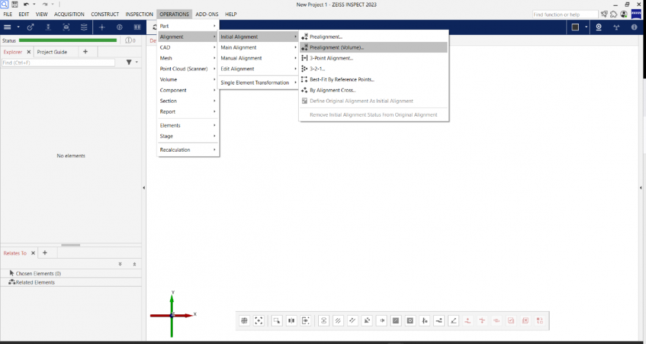Viewport: 646px width, 344px height.
Task: Click the grid view icon in bottom toolbar
Action: click(x=244, y=321)
